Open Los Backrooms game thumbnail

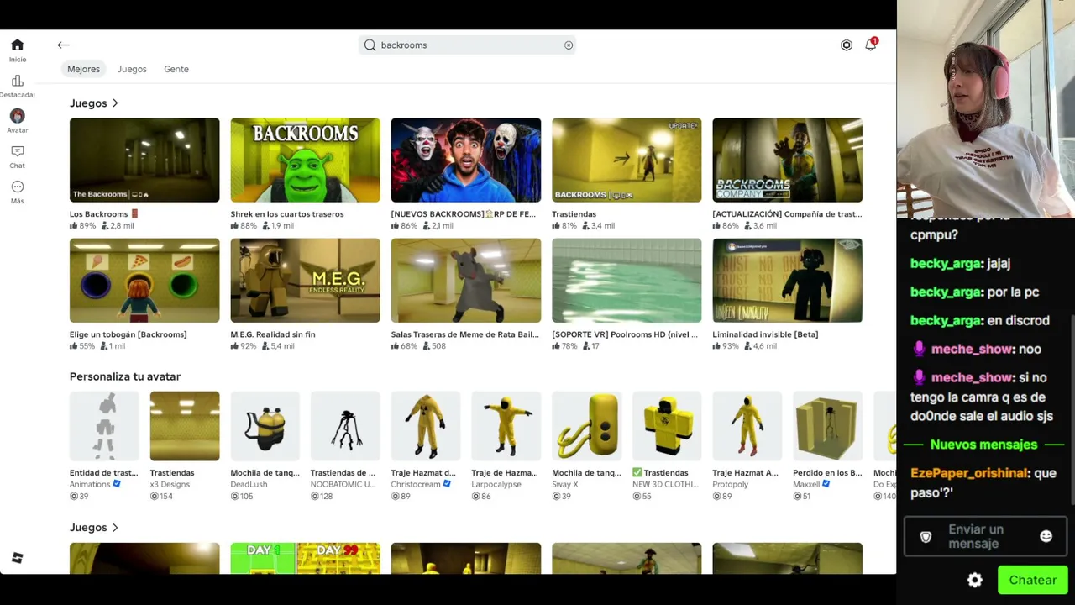(x=144, y=160)
